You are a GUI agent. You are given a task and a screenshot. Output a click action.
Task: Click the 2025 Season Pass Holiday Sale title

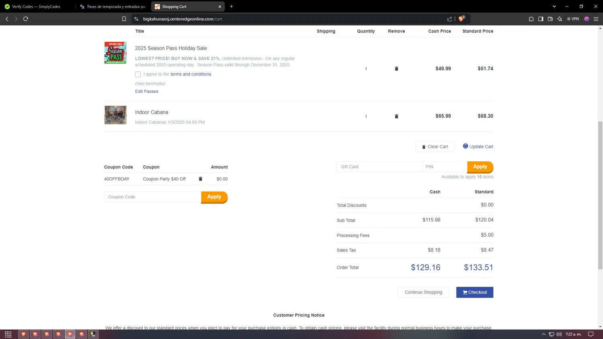[171, 48]
